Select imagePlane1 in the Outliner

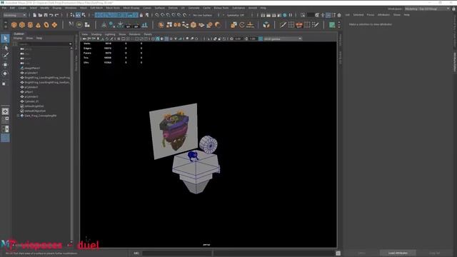click(32, 68)
